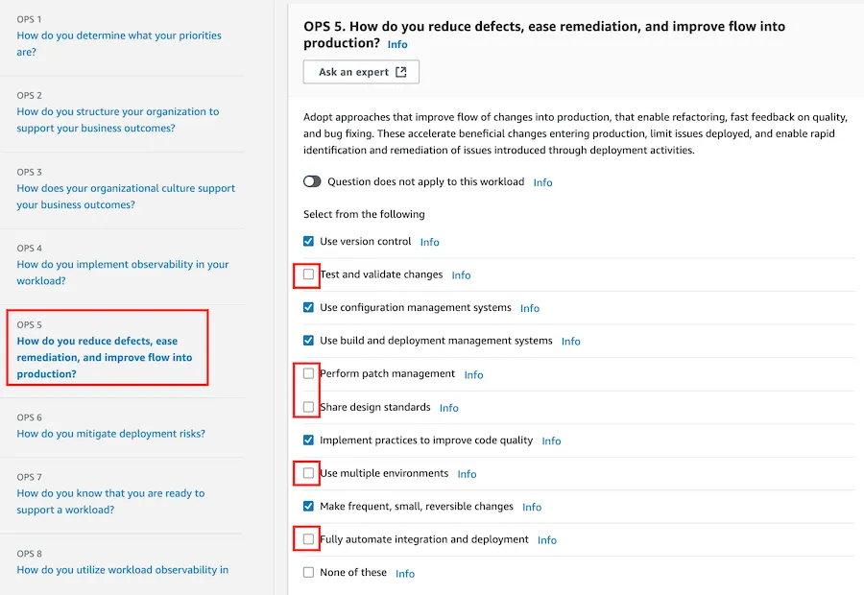
Task: Open OPS 6 mitigate deployment risks question
Action: [110, 434]
